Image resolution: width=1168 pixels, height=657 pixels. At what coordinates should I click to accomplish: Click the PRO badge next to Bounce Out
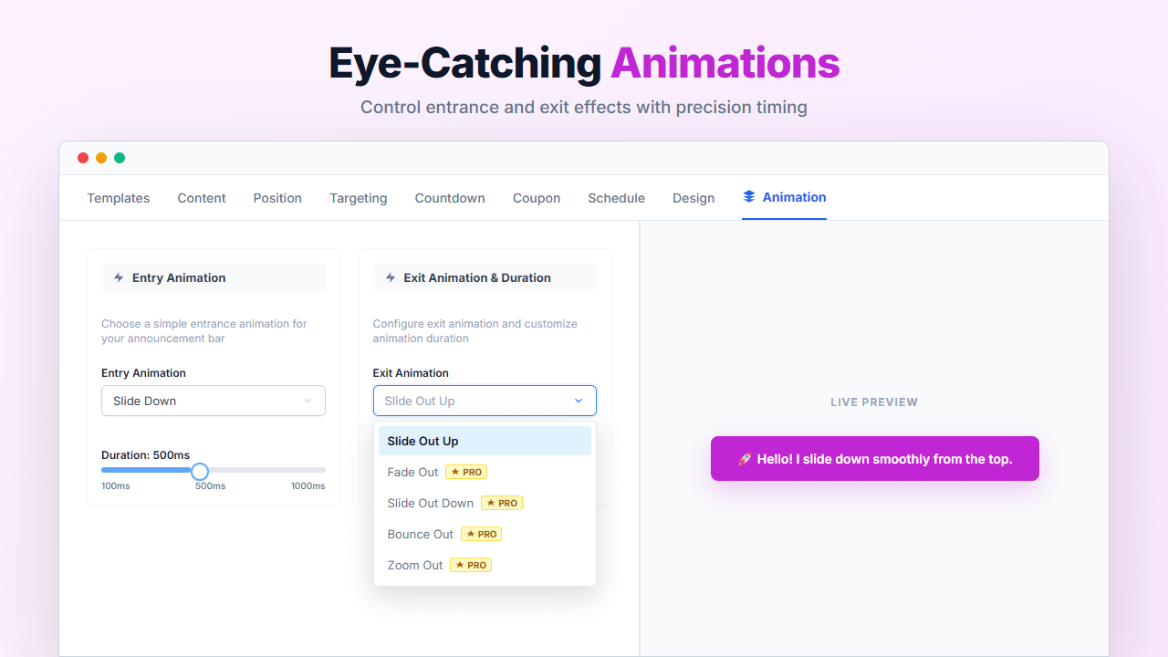click(481, 534)
